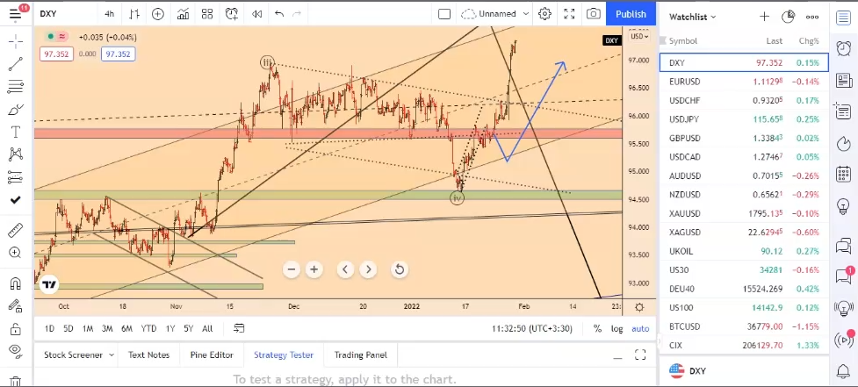Open the Indicators chart icon
This screenshot has width=858, height=387.
point(183,14)
